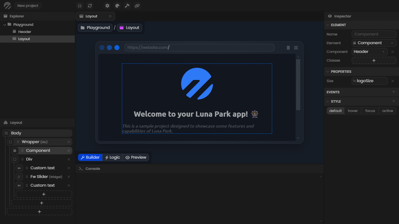Screen dimensions: 399x224
Task: Open the theme palette icon
Action: pyautogui.click(x=117, y=6)
